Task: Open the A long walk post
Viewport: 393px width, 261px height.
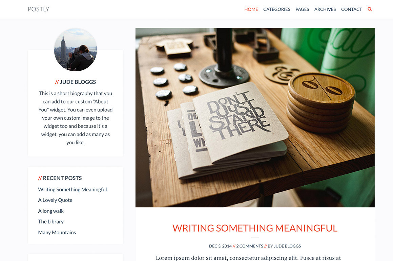Action: coord(51,211)
